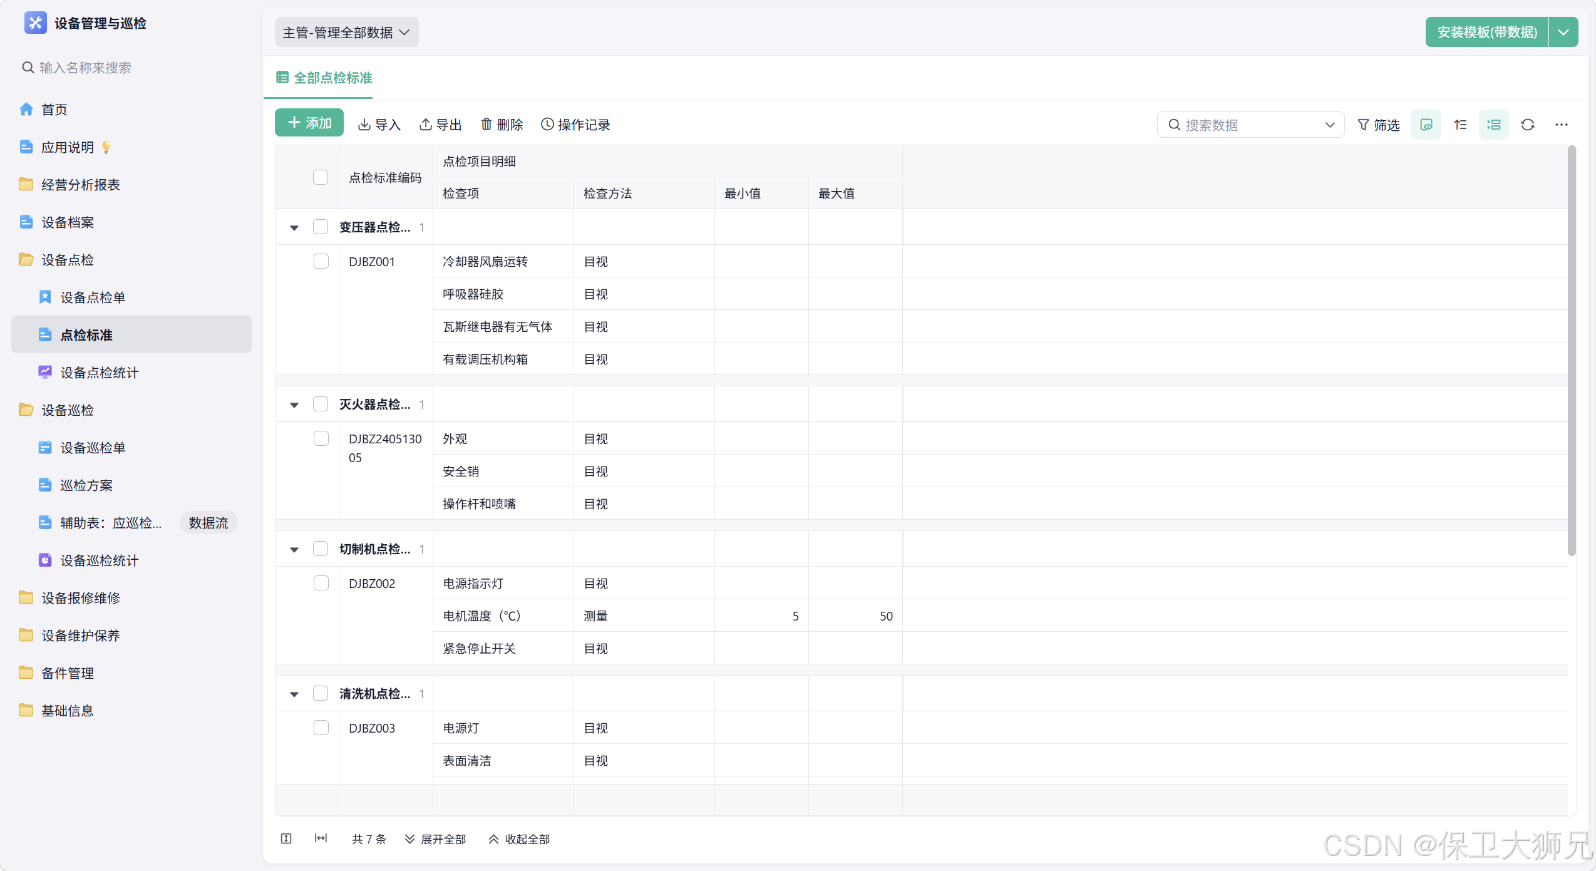
Task: Click the export upload icon
Action: pos(426,125)
